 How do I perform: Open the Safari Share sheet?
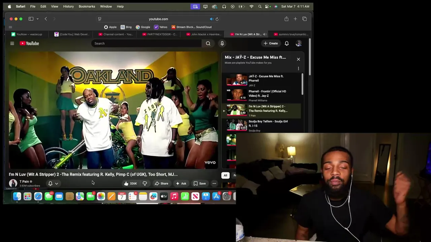[286, 19]
